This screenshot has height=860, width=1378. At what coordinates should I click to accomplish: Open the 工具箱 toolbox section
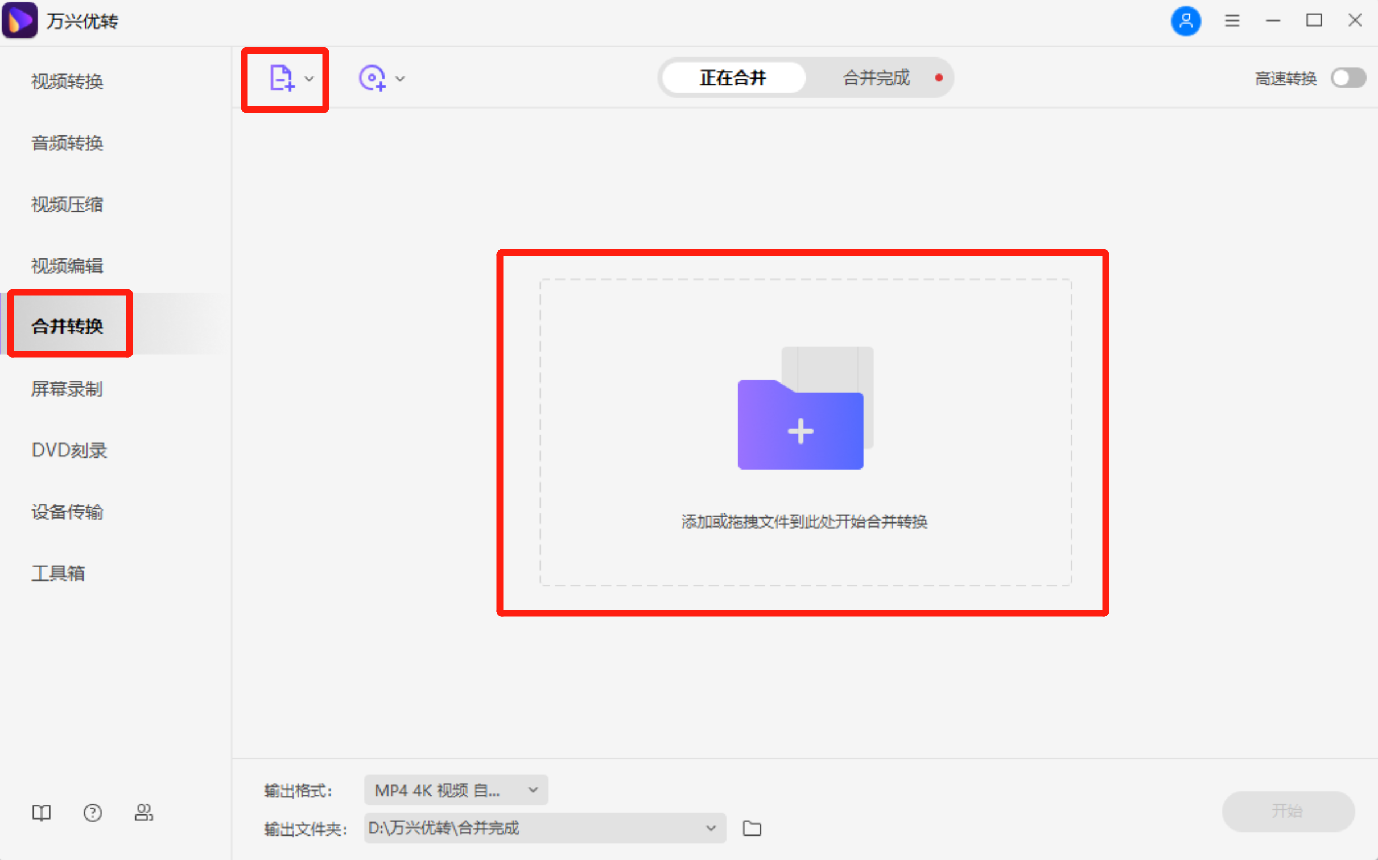pos(58,573)
